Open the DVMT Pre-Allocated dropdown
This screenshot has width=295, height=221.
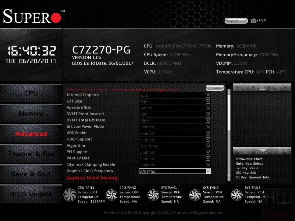coord(175,114)
